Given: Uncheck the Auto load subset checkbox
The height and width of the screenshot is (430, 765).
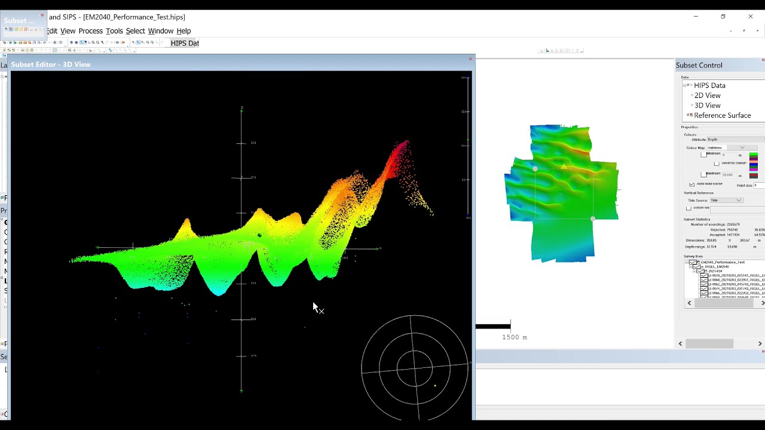Looking at the screenshot, I should click(692, 184).
